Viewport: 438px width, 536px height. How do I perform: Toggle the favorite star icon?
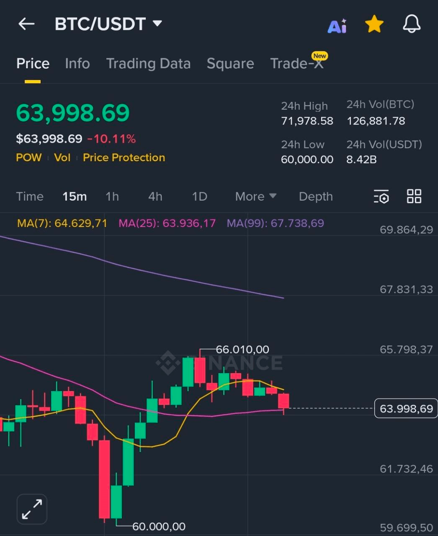click(x=374, y=24)
